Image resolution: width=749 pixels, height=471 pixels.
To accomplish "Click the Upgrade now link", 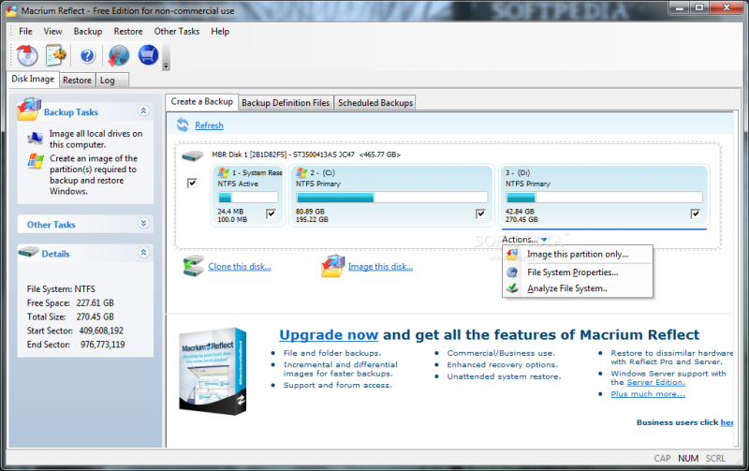I will click(329, 334).
